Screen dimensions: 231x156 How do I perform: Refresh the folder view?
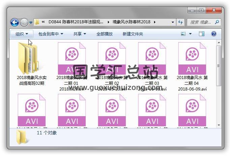tap(180, 22)
